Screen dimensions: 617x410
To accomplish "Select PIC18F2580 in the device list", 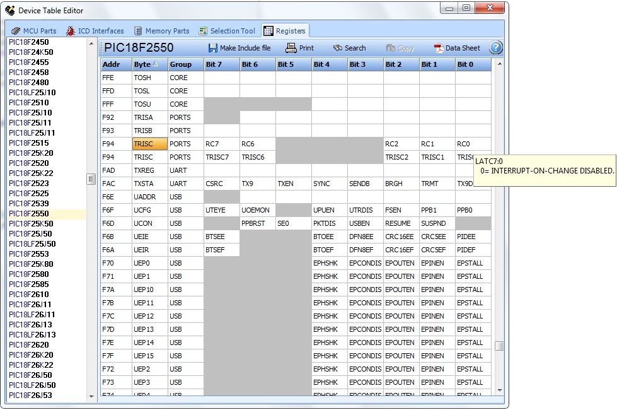I will tap(28, 274).
